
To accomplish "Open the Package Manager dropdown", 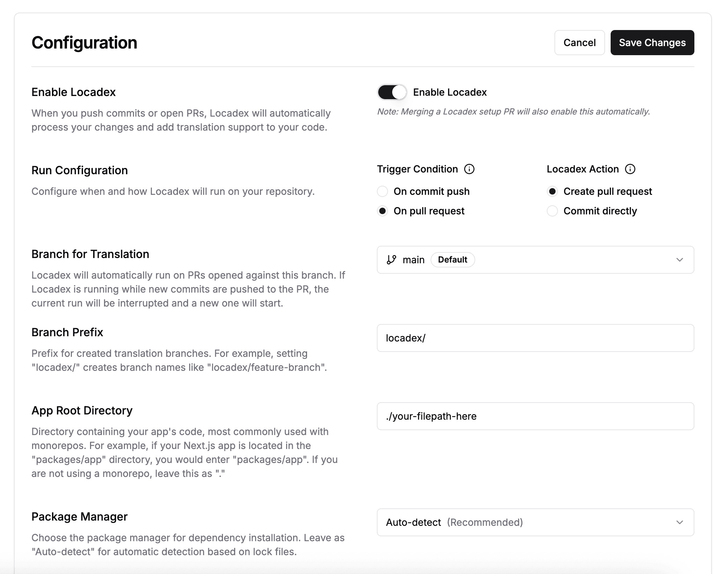I will pos(535,523).
